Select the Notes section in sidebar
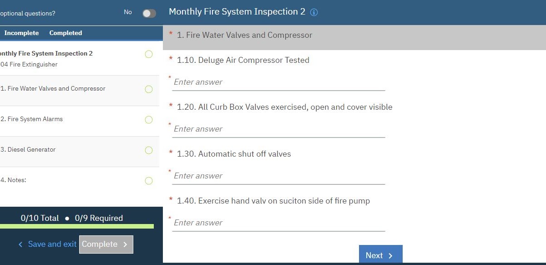Screen dimensions: 546x265 (x=14, y=180)
